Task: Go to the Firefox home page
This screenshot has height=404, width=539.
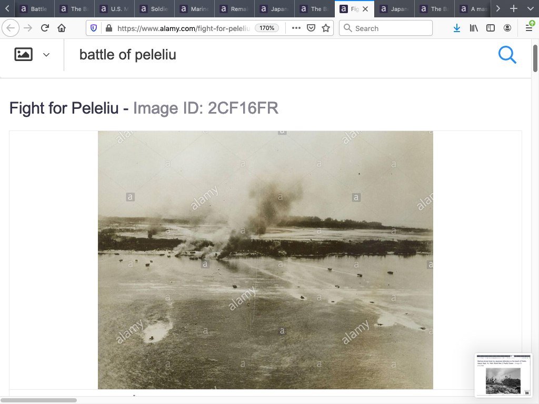Action: click(x=62, y=28)
